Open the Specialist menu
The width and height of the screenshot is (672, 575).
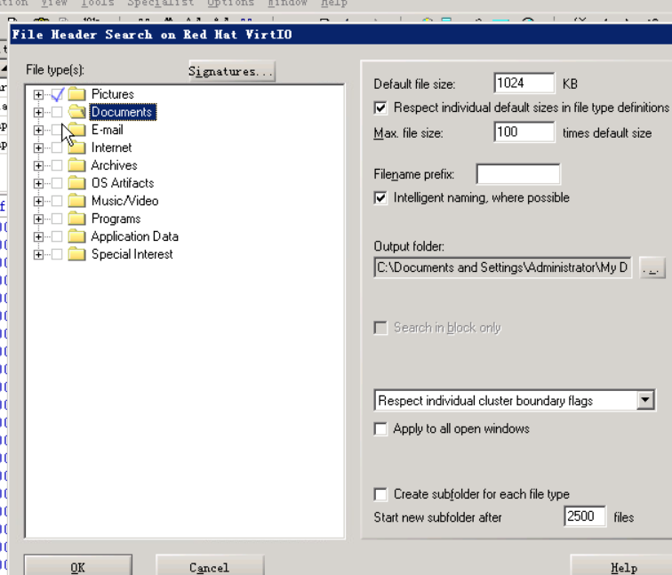pyautogui.click(x=160, y=3)
